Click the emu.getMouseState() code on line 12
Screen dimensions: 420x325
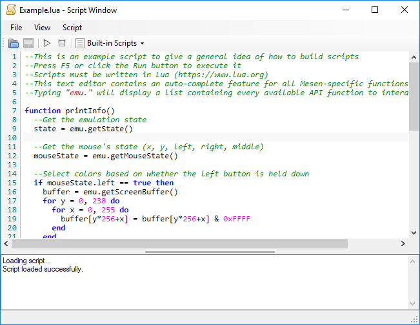click(x=135, y=156)
